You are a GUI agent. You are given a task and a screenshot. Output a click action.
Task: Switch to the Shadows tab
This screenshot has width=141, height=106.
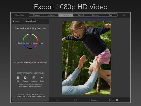click(36, 15)
